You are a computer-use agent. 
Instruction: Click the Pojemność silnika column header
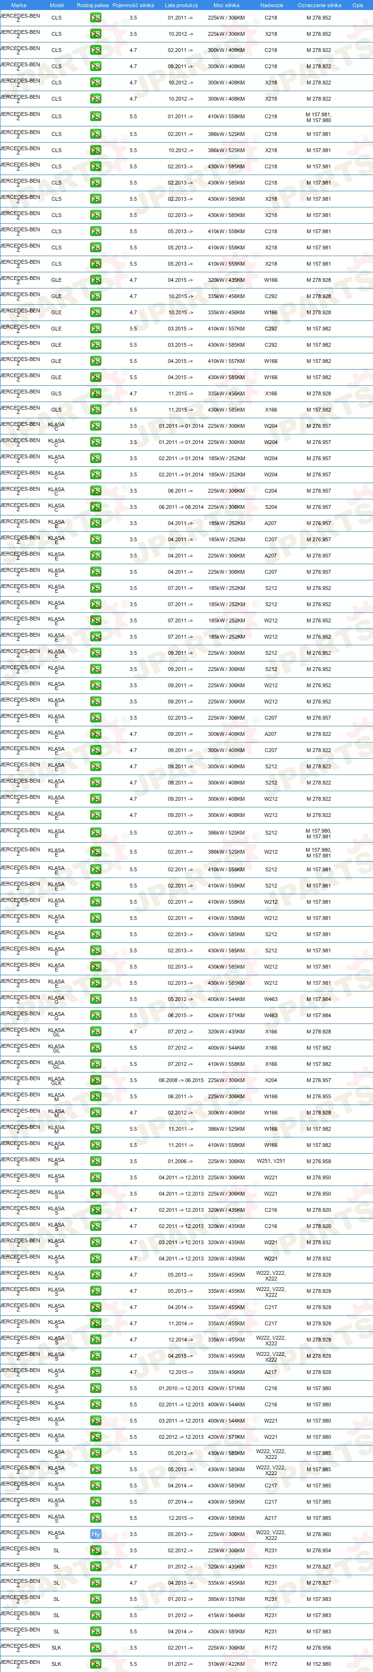(133, 5)
